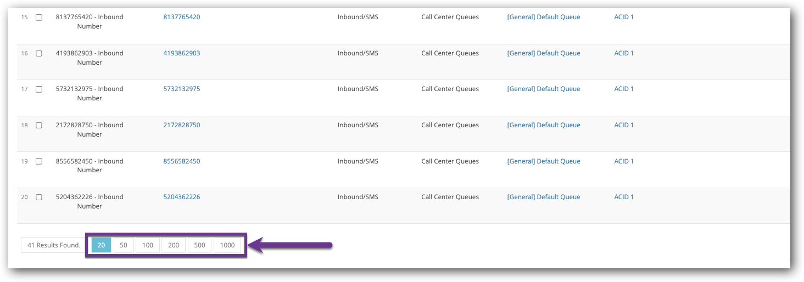Click 'Call Center Queues' in row 16
Screen dimensions: 804x282
click(x=450, y=53)
